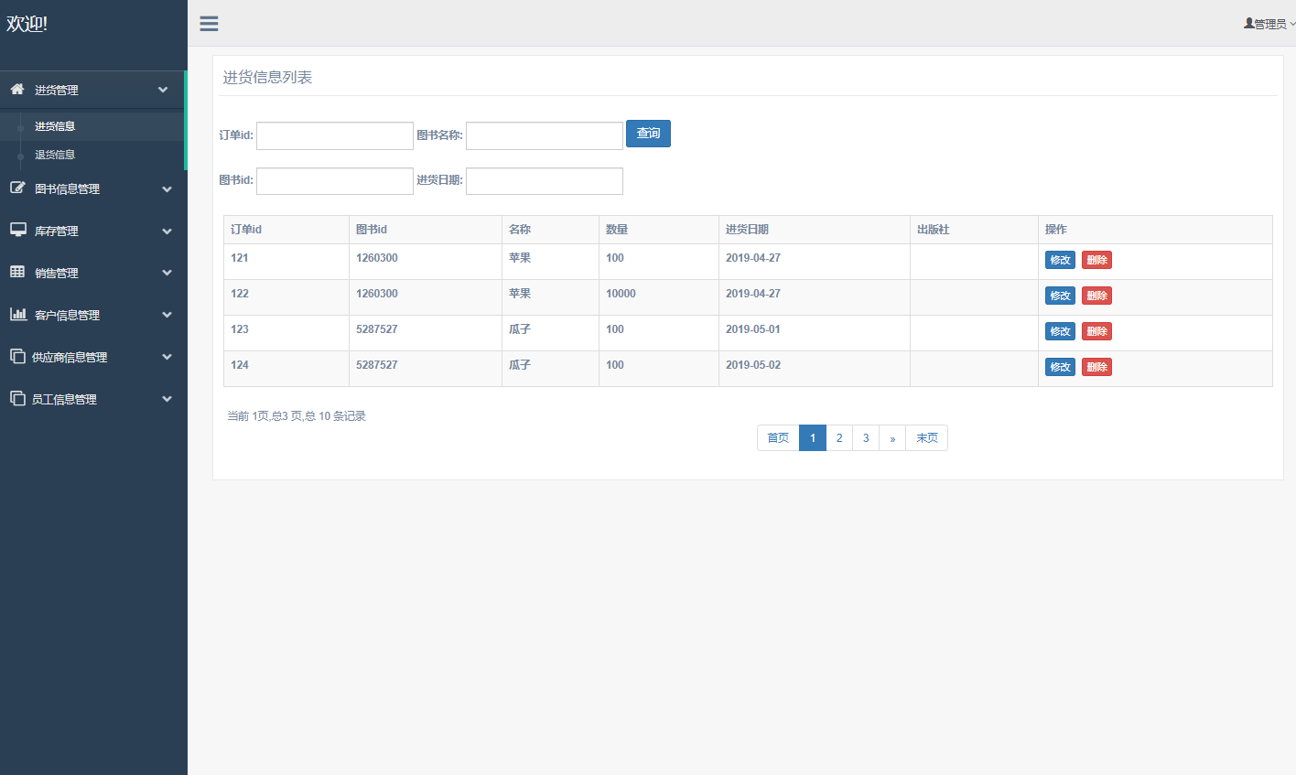Expand the 库存管理 chevron

(x=167, y=231)
